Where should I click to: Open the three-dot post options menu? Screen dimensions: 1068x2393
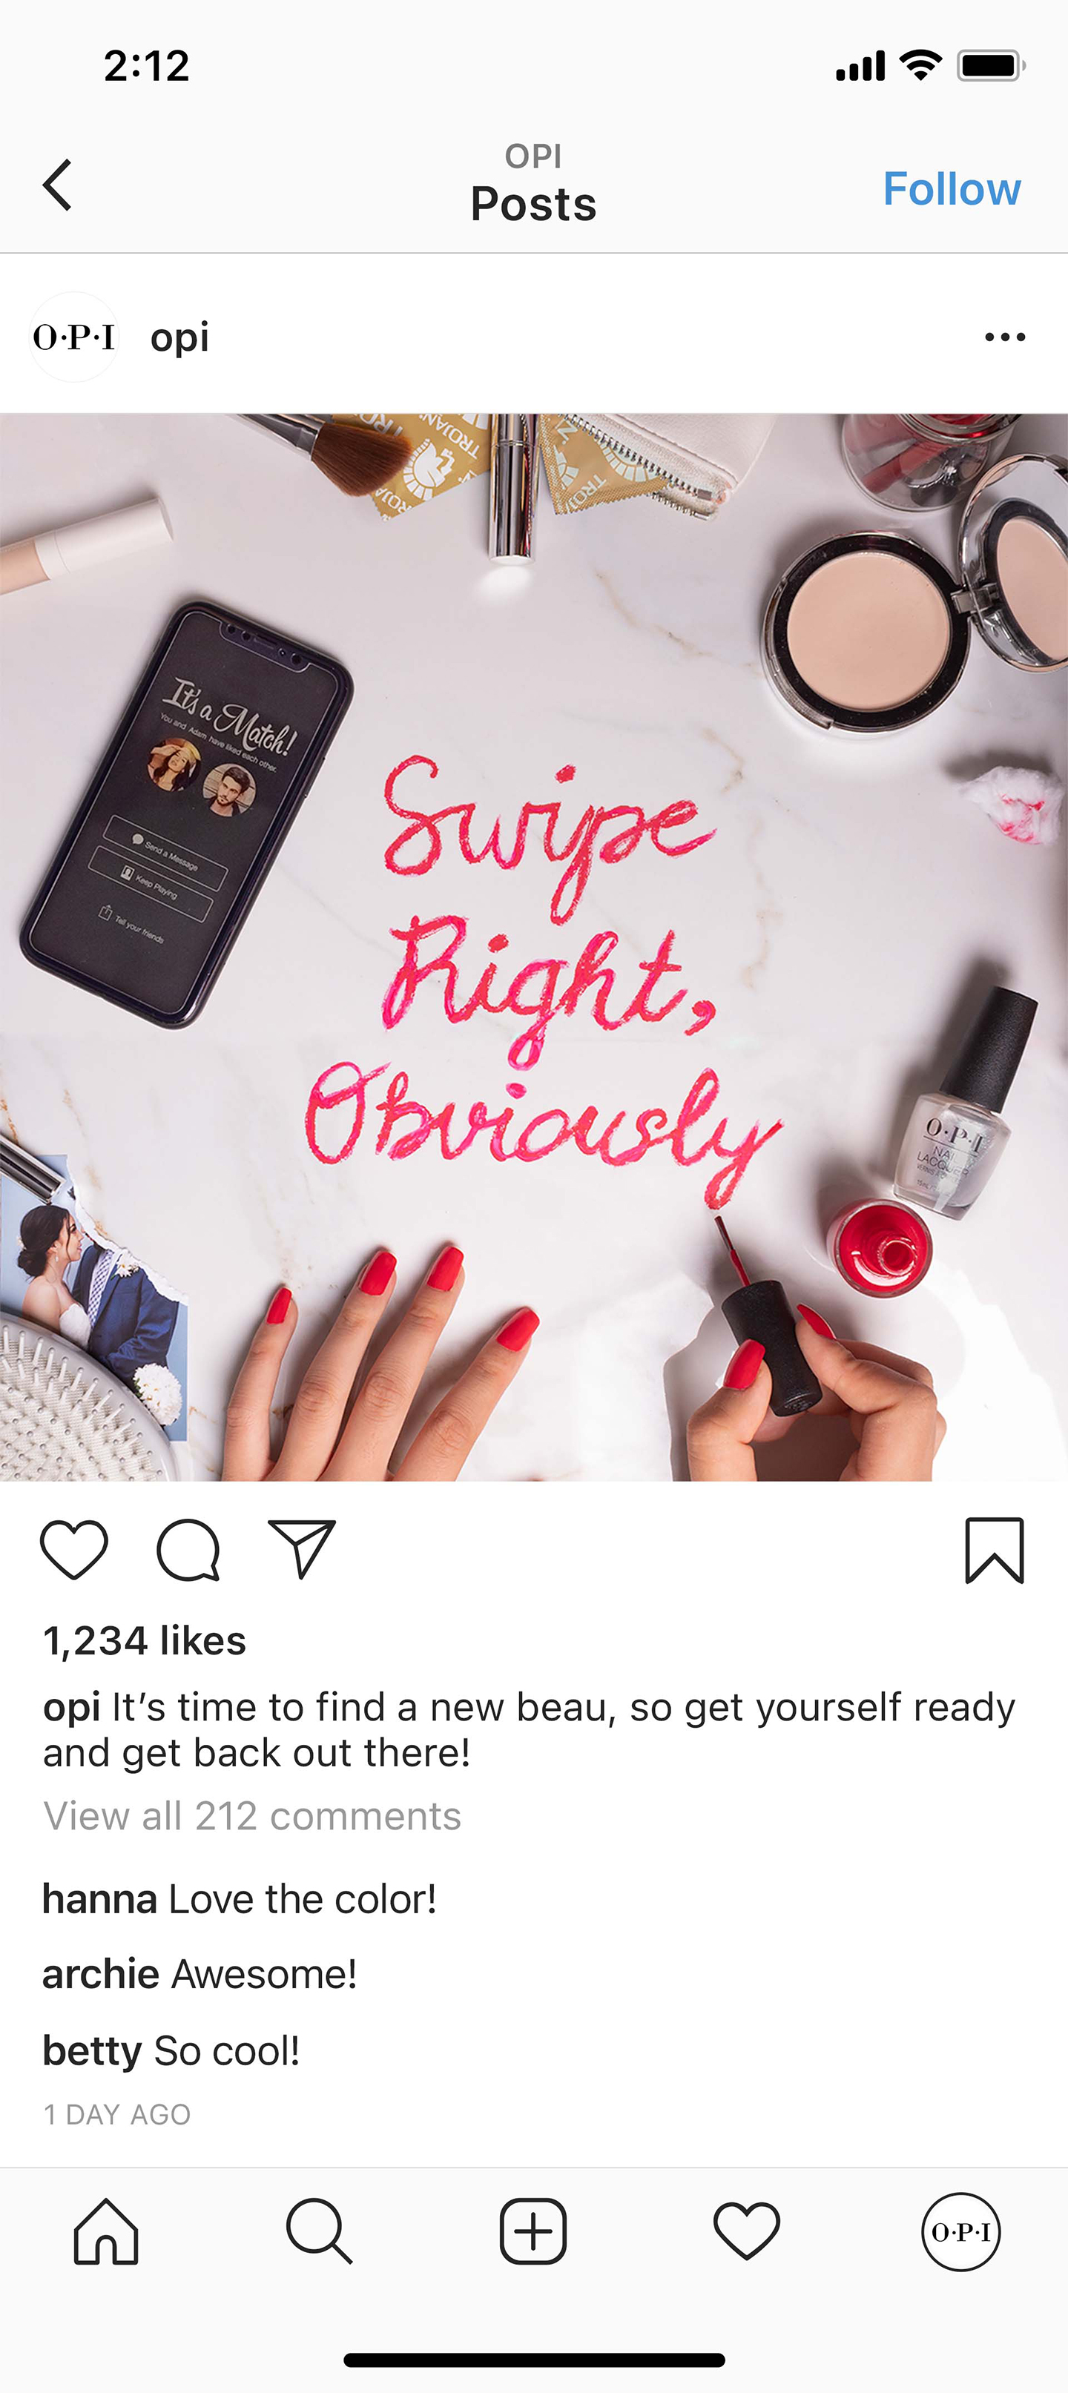click(1005, 336)
